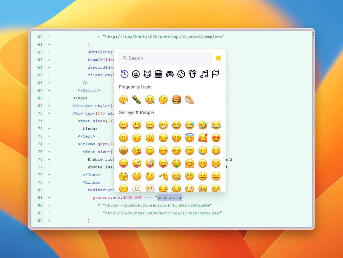Image resolution: width=343 pixels, height=258 pixels.
Task: Click the shushing face emoji
Action: pos(137,176)
